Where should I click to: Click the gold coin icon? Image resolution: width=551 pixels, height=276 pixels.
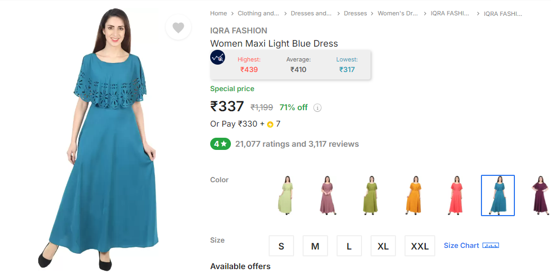point(270,124)
